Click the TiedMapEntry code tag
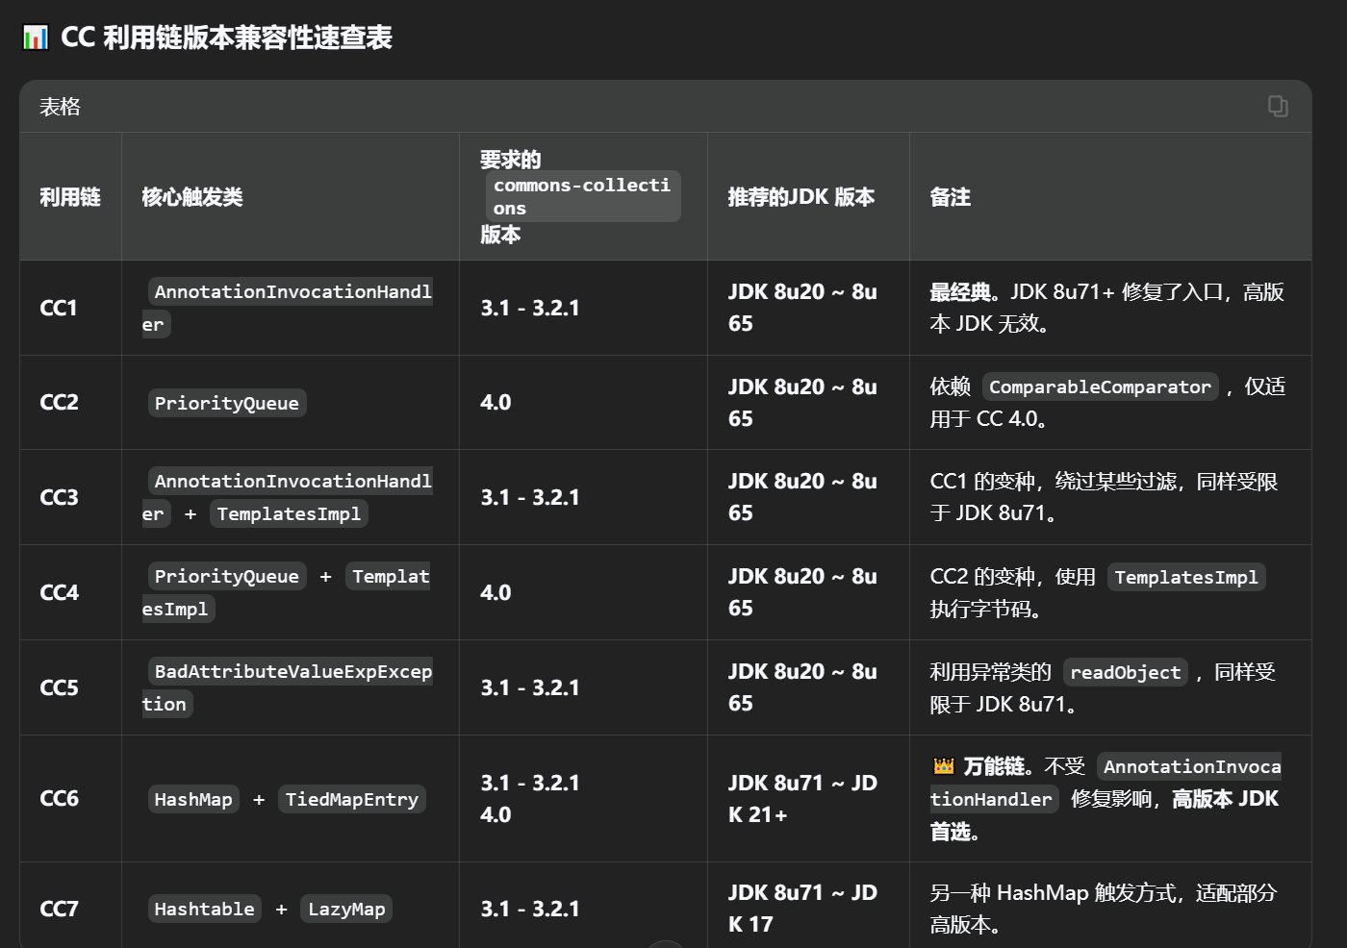This screenshot has height=948, width=1347. point(352,799)
